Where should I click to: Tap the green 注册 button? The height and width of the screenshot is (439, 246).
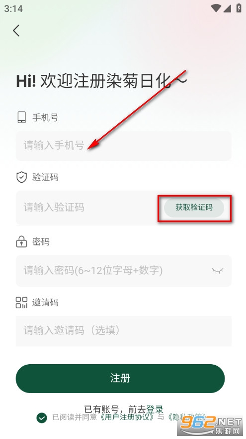[120, 378]
